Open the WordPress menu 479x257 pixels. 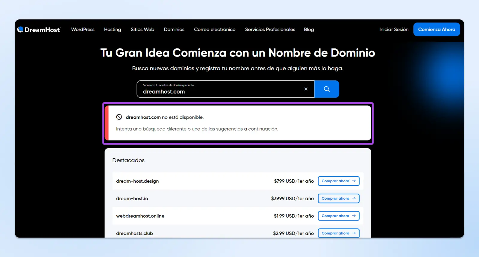click(83, 30)
